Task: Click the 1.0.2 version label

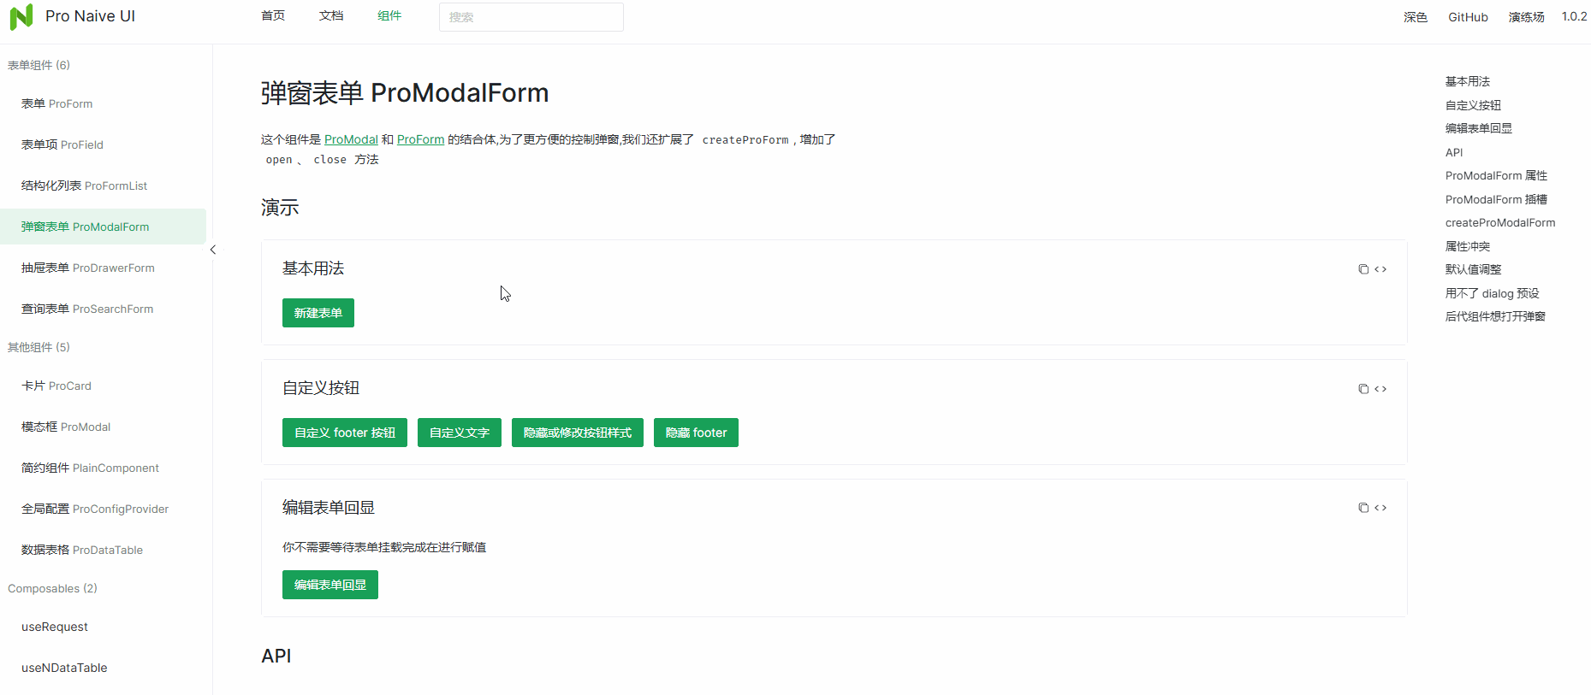Action: click(1574, 16)
